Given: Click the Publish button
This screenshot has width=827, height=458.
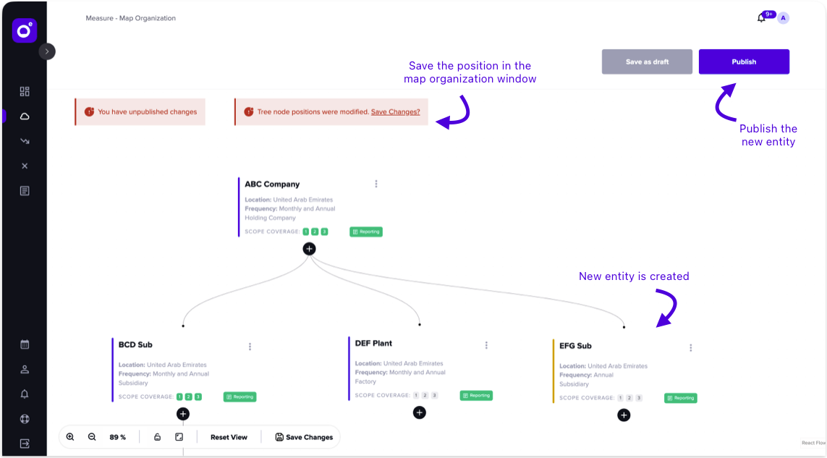Looking at the screenshot, I should pyautogui.click(x=744, y=62).
